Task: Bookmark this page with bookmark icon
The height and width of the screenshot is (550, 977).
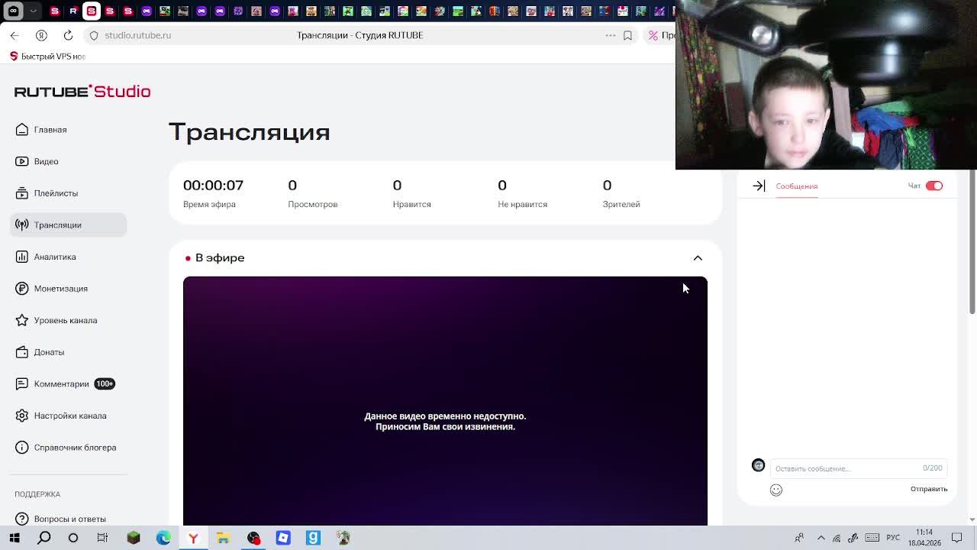Action: point(627,35)
